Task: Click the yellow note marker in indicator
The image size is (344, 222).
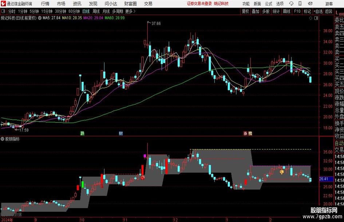Action: point(282,172)
